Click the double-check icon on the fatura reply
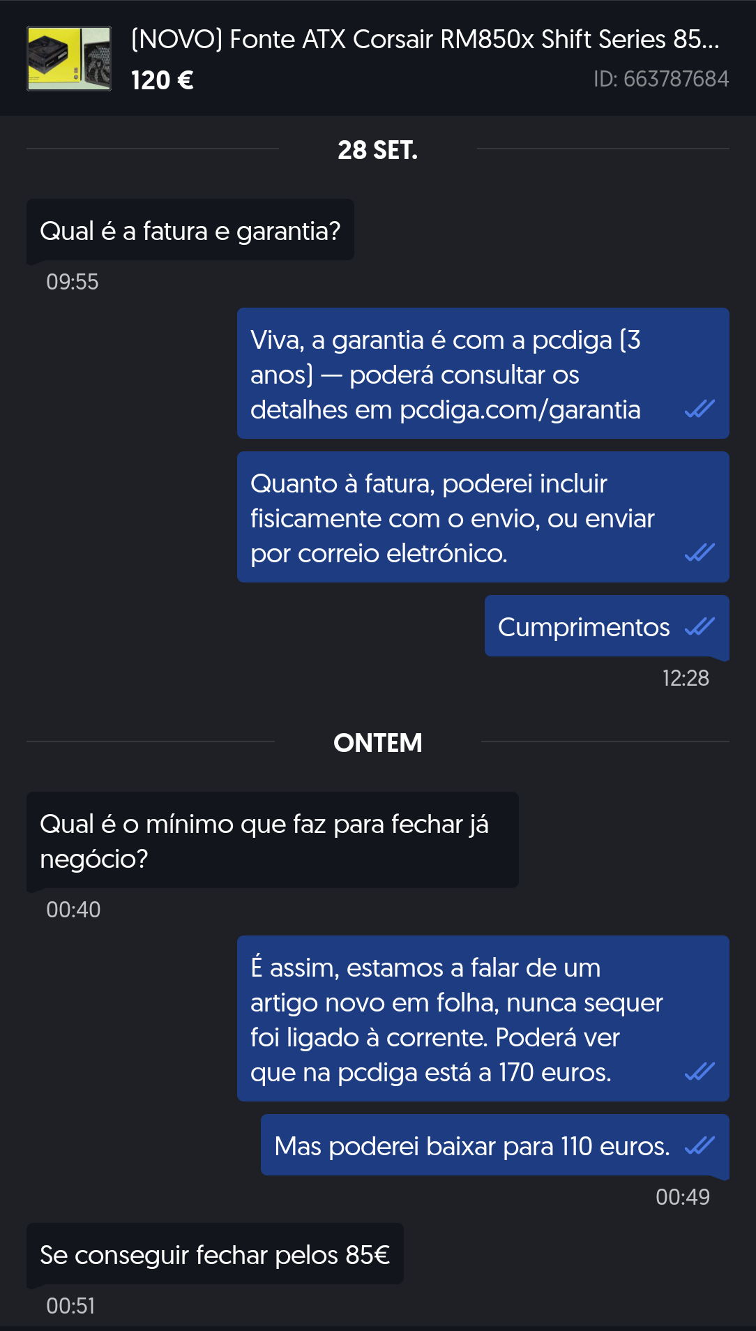Screen dimensions: 756x1331 point(700,552)
